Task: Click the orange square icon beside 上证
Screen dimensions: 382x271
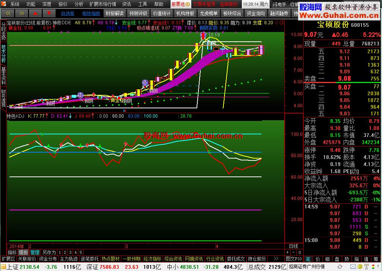Action: [3, 267]
